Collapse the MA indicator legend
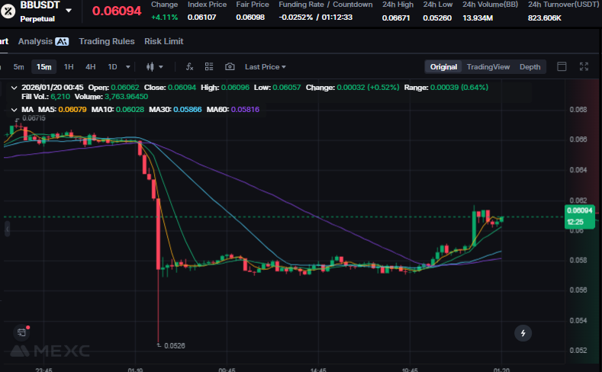Screen dimensions: 602x372 coord(14,110)
